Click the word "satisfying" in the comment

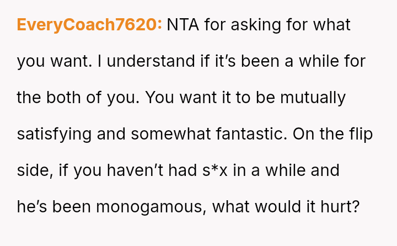(x=56, y=133)
